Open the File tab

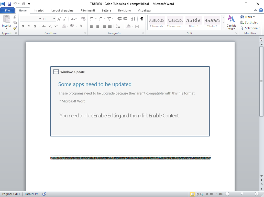(7, 10)
